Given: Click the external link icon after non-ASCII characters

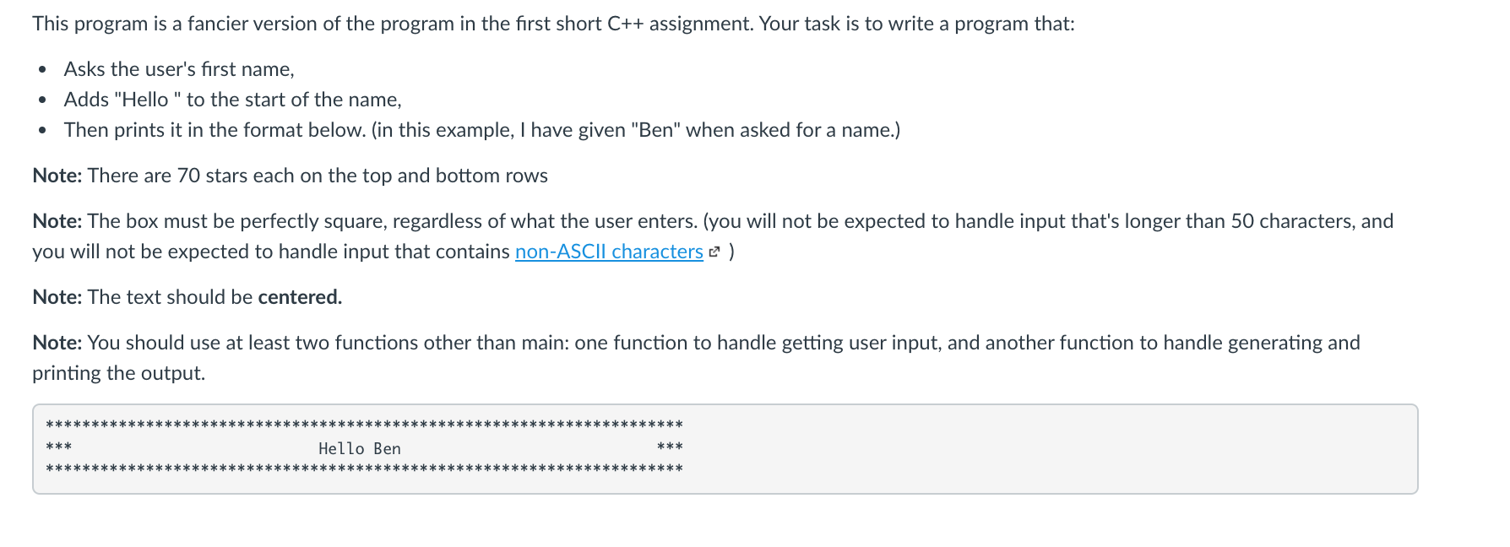Looking at the screenshot, I should (714, 252).
